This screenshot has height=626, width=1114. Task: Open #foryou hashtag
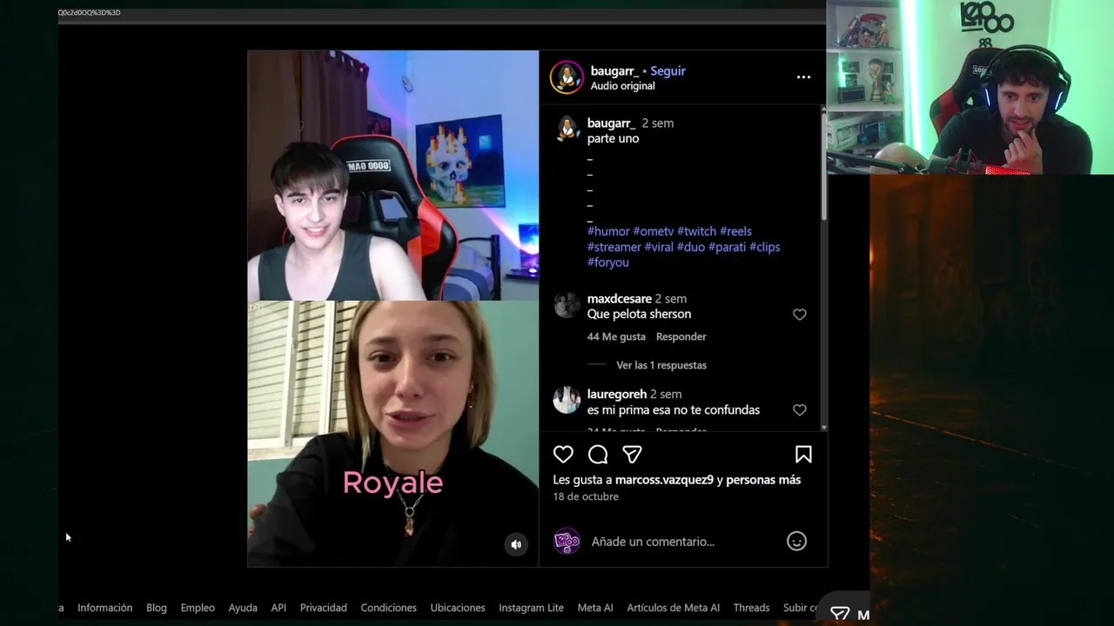(x=608, y=263)
